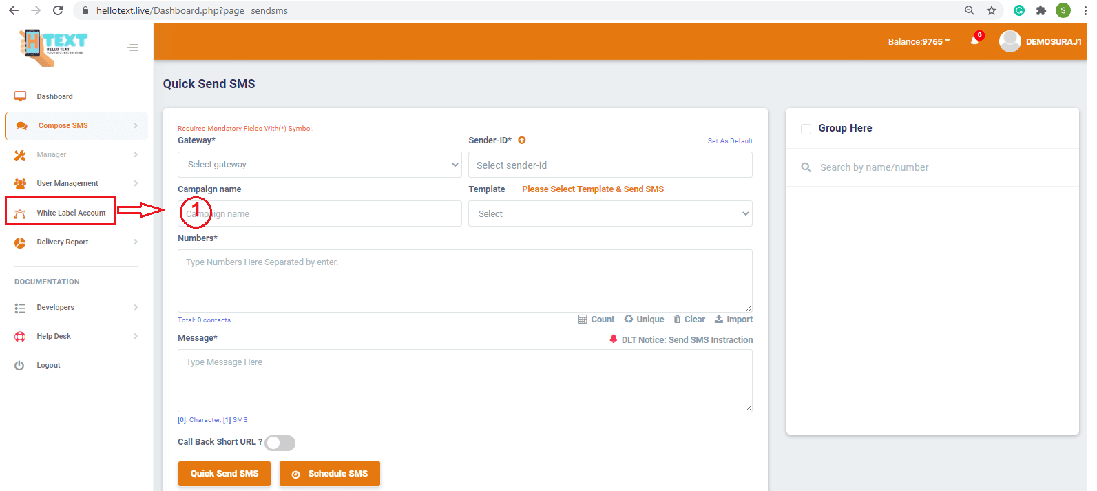Click the user avatar in header
The image size is (1097, 491).
(1010, 41)
